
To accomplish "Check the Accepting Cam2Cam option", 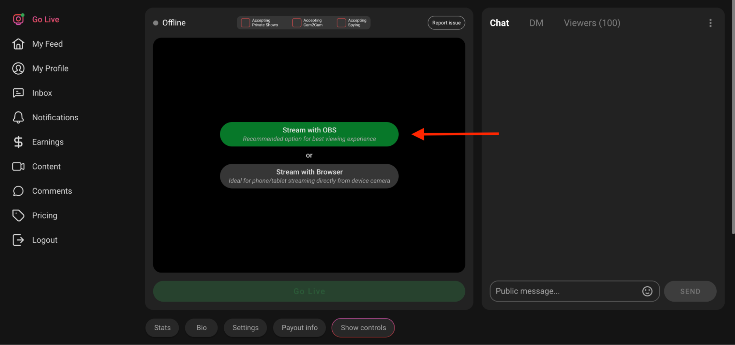I will (296, 22).
